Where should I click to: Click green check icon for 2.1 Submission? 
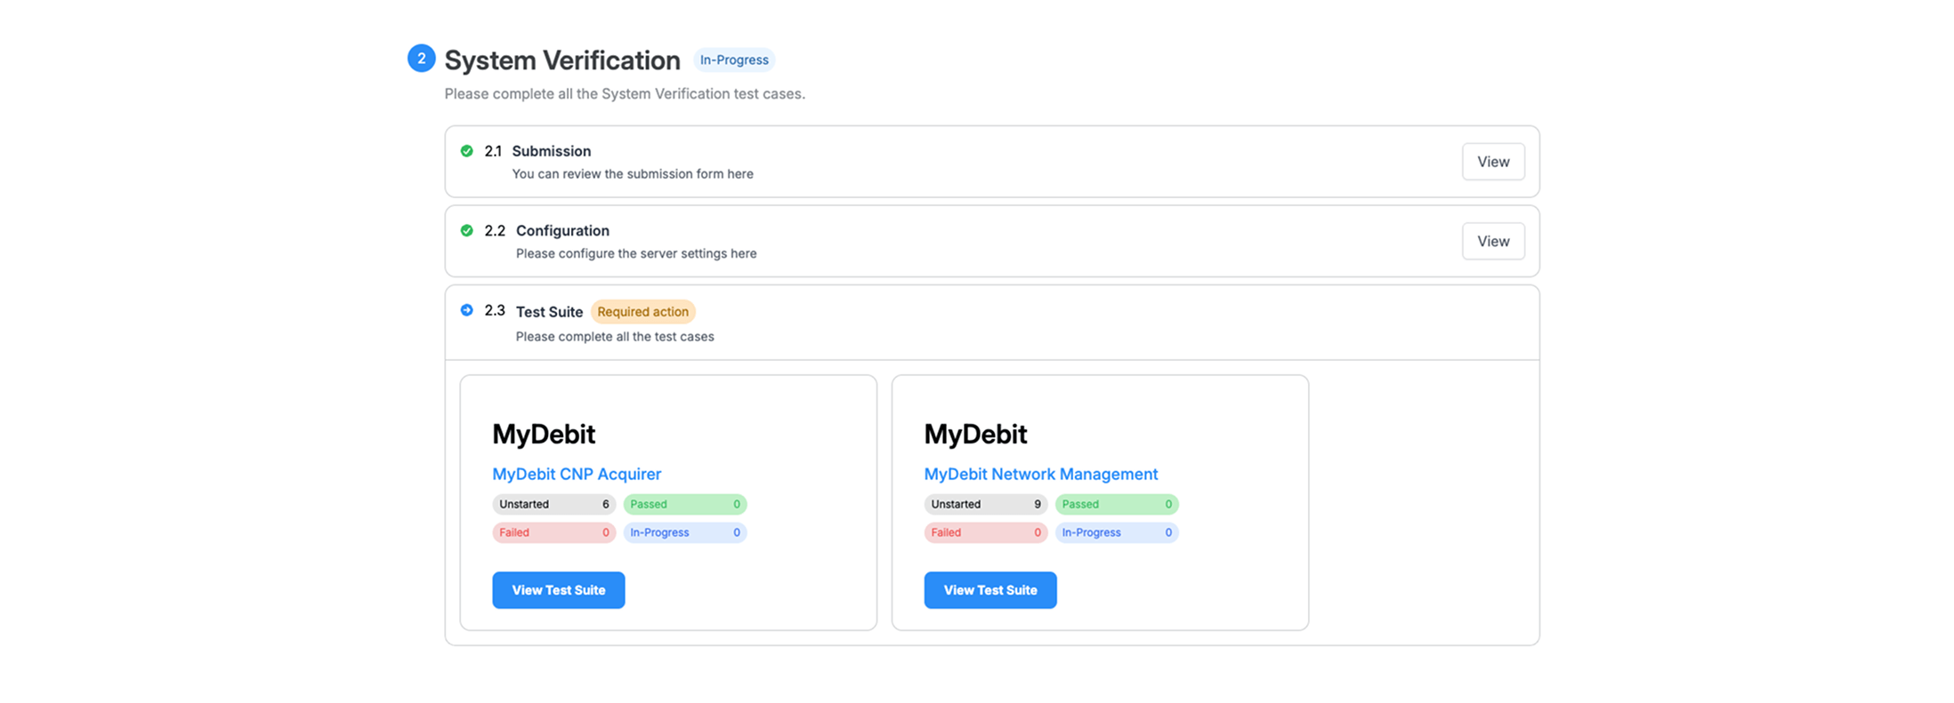click(466, 151)
